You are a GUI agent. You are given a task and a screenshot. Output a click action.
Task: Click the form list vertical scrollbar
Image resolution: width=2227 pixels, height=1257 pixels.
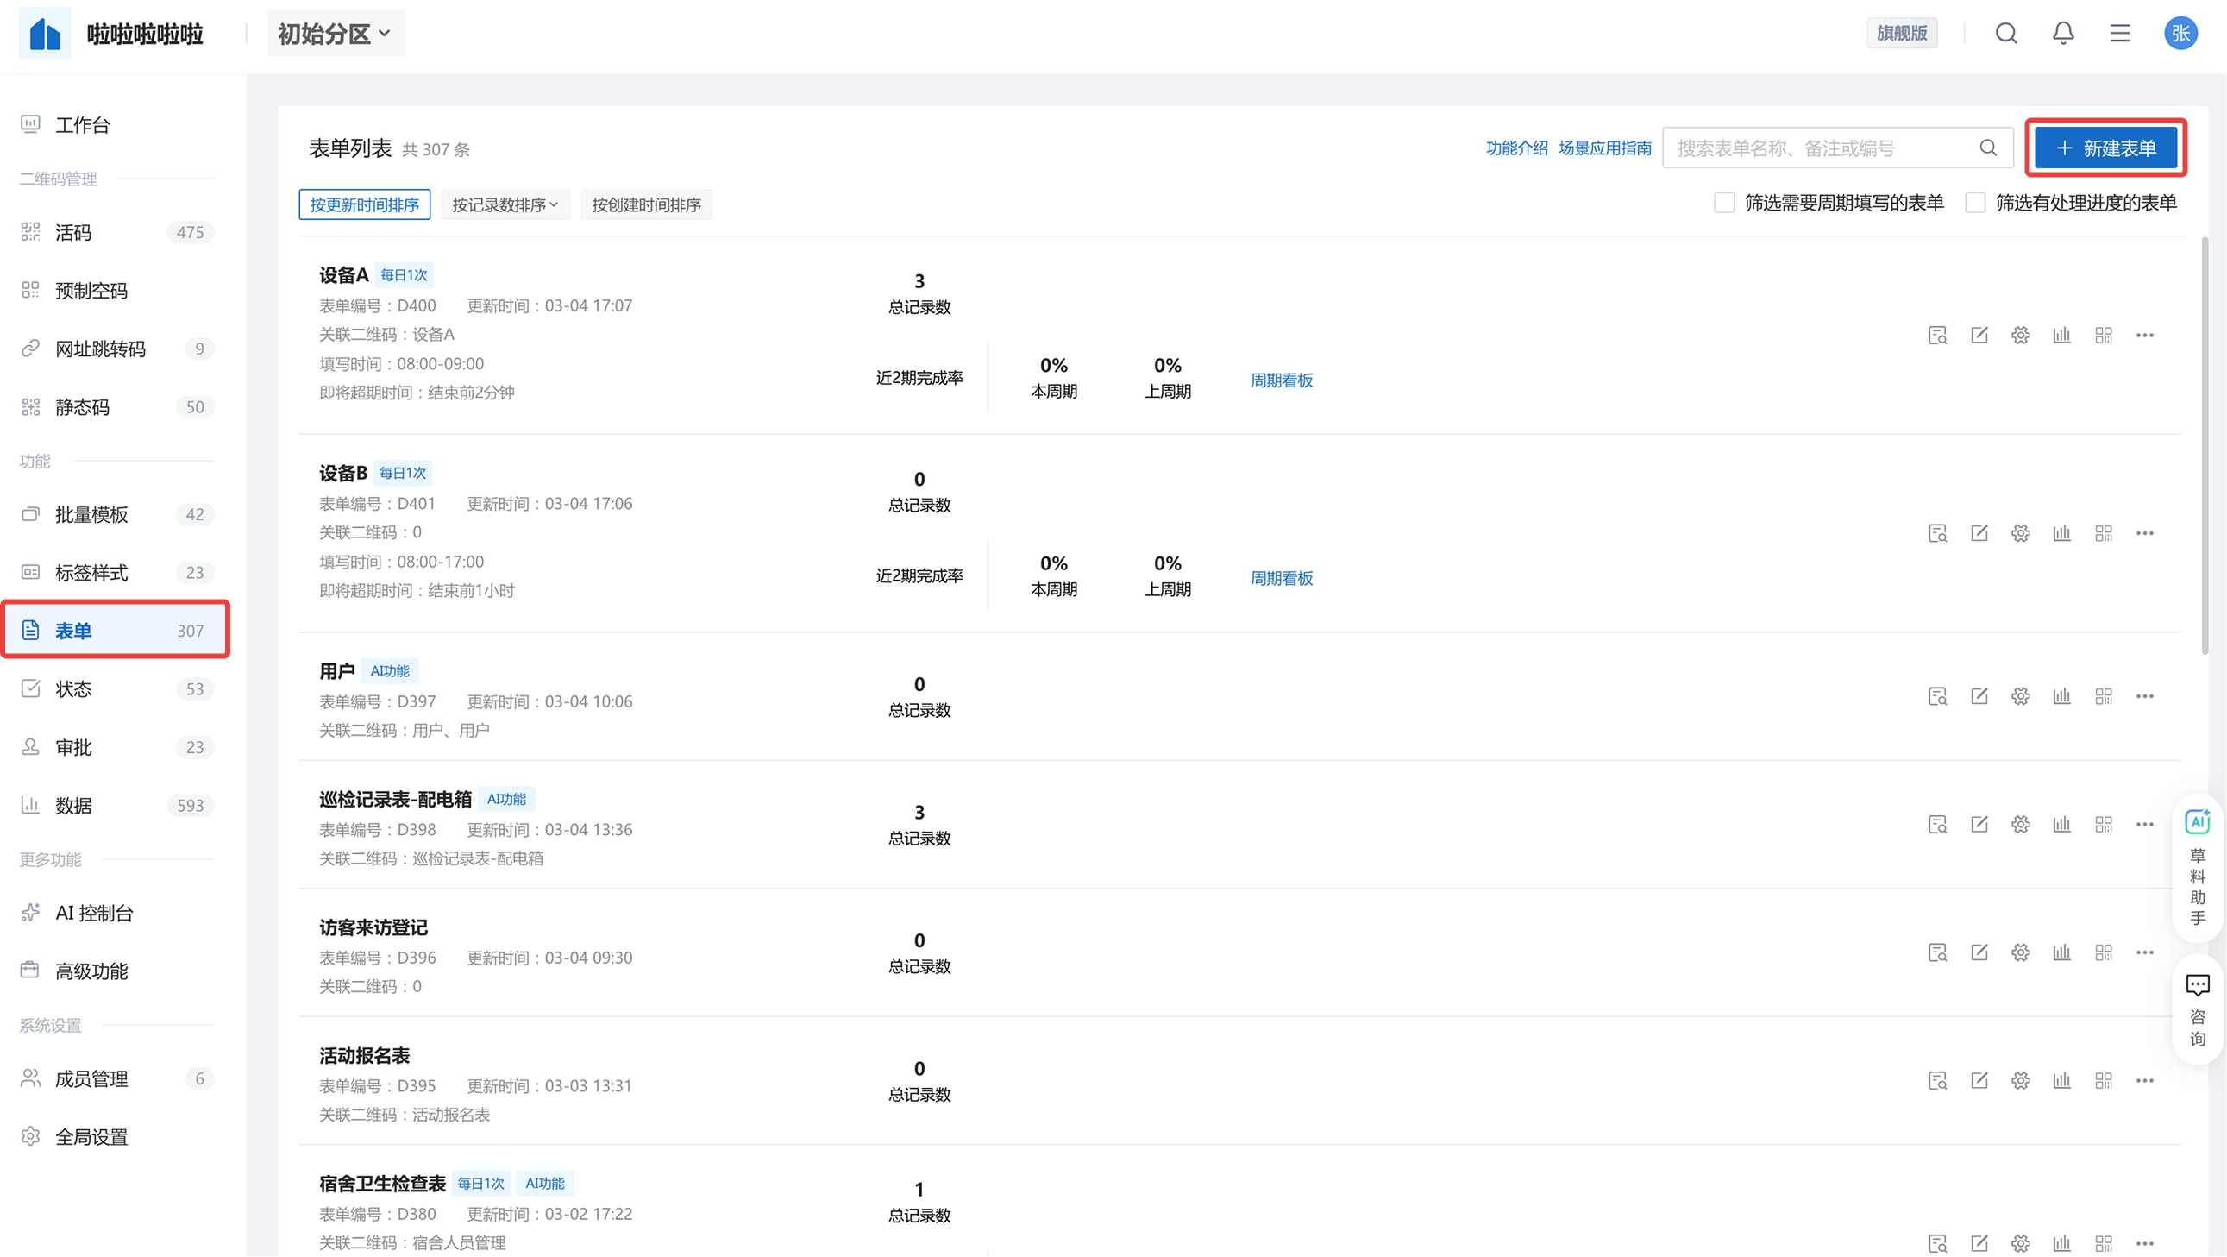[x=2204, y=445]
